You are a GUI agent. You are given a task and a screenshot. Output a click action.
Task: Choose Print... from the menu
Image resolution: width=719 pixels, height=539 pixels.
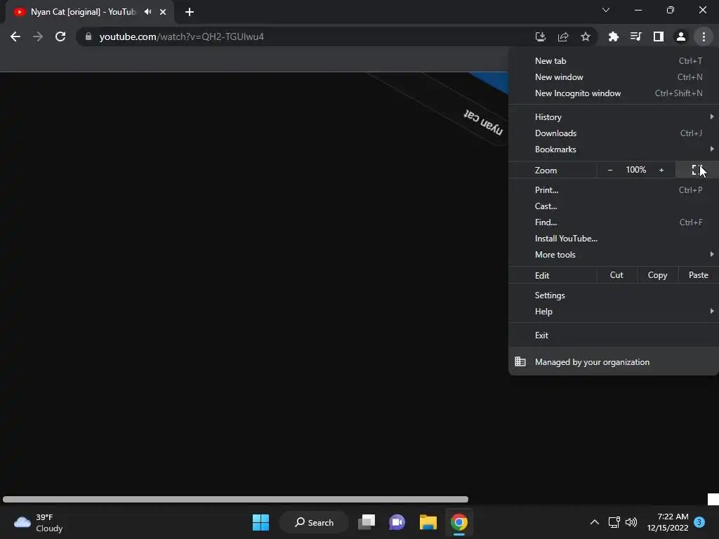point(614,189)
